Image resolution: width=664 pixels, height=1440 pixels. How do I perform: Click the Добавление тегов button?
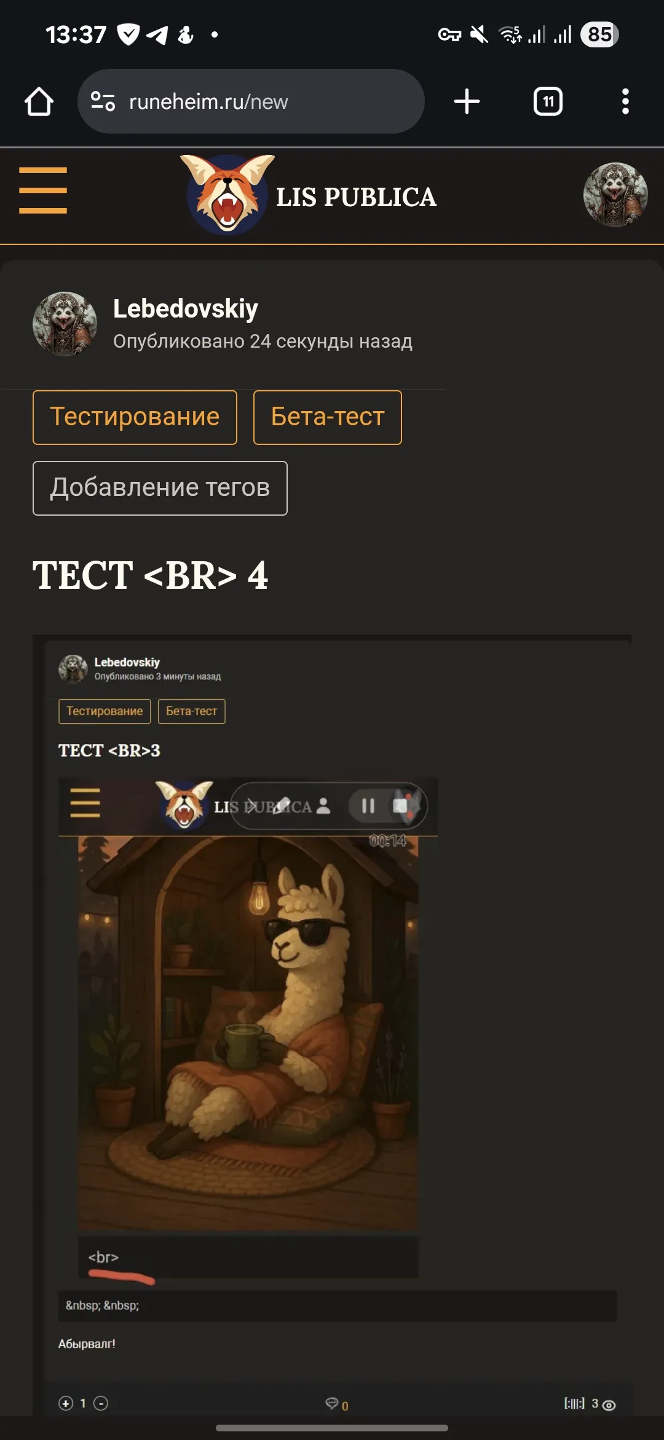(x=160, y=488)
